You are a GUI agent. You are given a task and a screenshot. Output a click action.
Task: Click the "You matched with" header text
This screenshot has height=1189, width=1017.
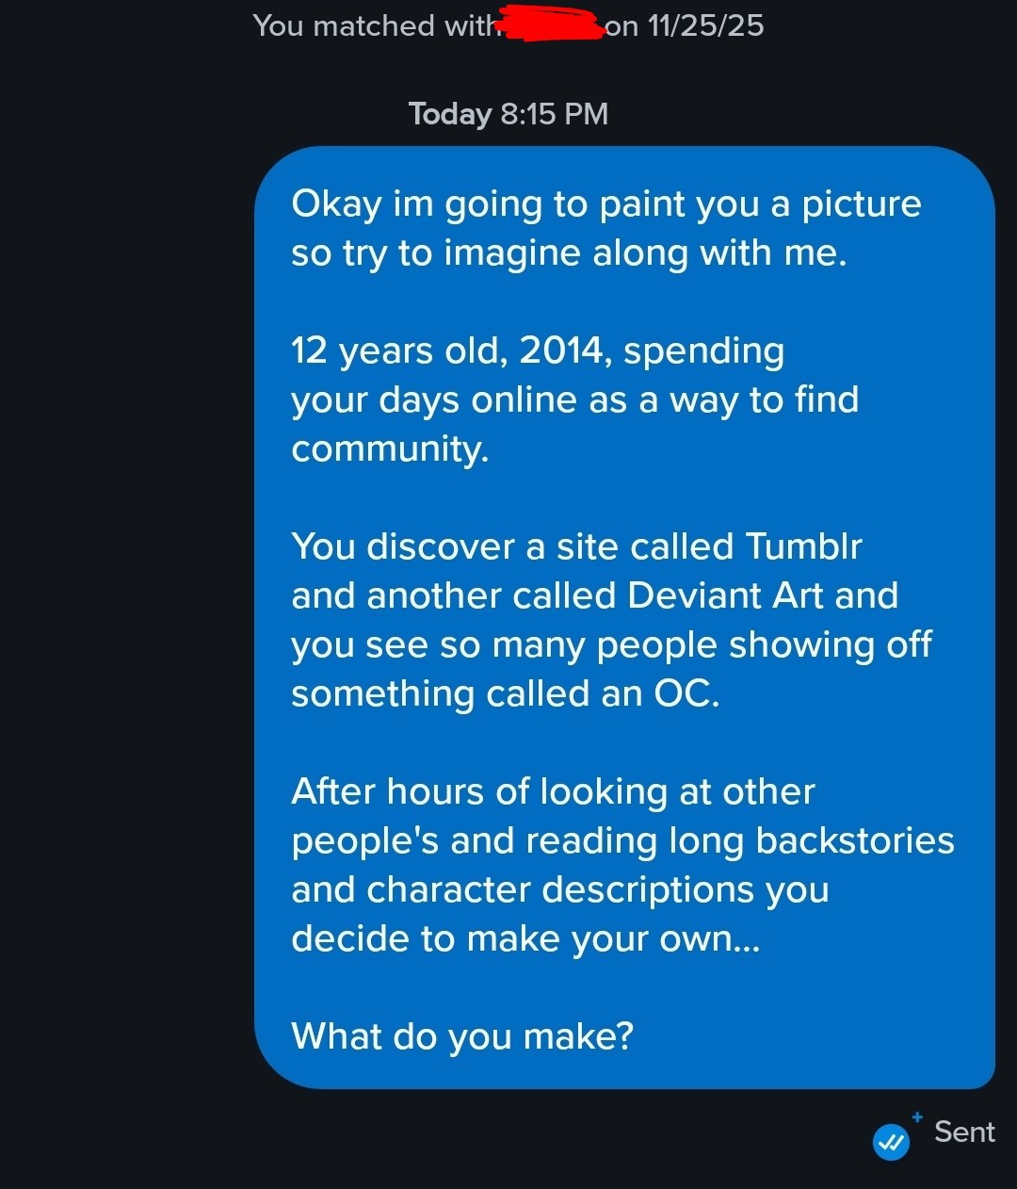375,25
